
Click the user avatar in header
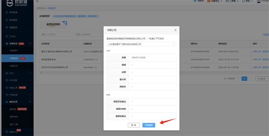pos(259,1)
